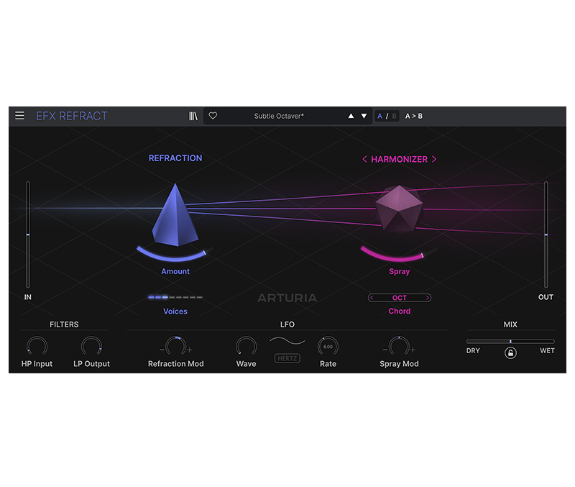575x487 pixels.
Task: Click the FILTERS section heading
Action: [64, 324]
